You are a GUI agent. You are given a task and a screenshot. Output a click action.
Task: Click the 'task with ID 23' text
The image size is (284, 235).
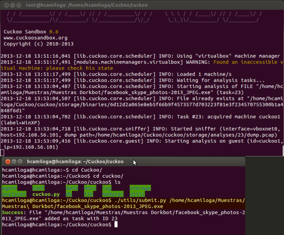click(x=95, y=219)
